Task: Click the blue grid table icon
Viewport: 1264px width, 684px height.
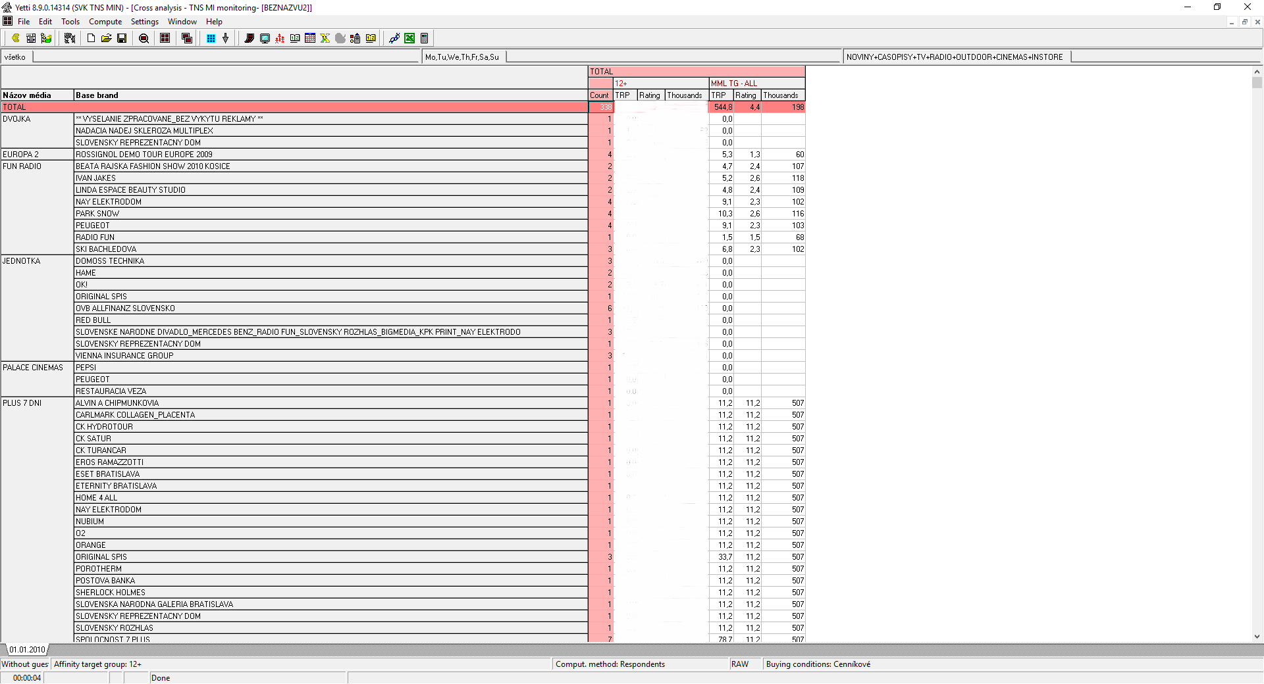Action: pos(211,38)
